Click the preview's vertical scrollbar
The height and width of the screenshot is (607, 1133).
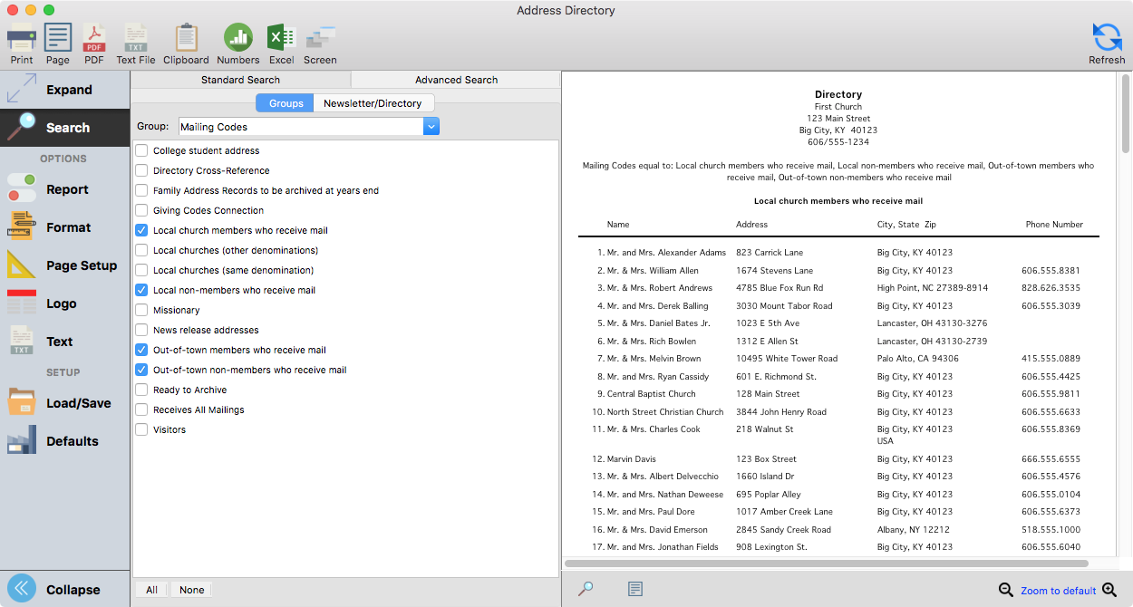point(1125,118)
